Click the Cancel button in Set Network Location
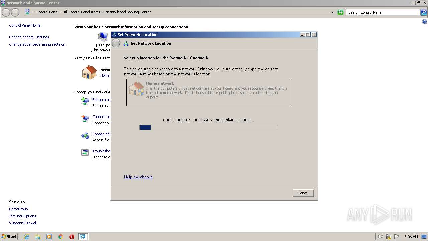 pyautogui.click(x=303, y=193)
